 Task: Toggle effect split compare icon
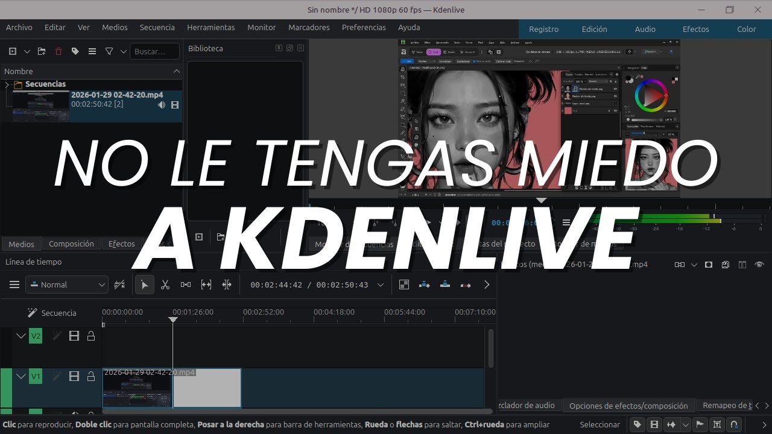tap(742, 265)
